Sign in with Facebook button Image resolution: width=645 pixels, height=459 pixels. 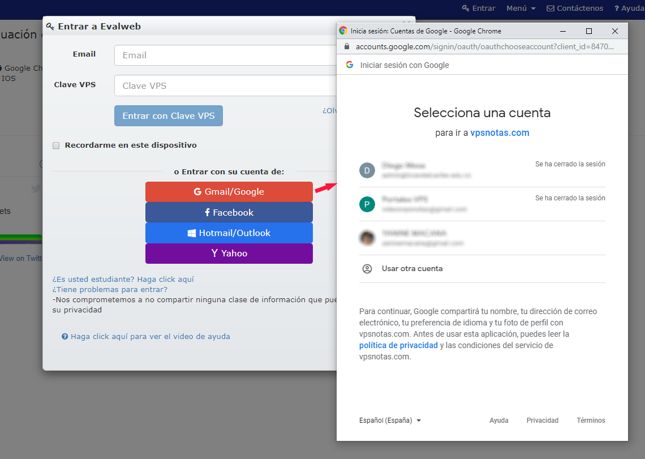pos(229,212)
